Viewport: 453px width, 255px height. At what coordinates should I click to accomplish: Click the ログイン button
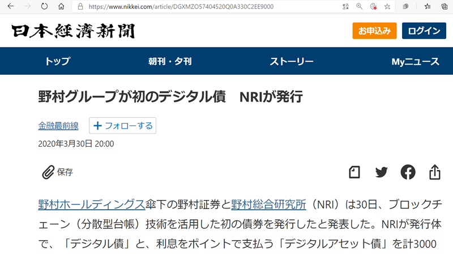[424, 31]
